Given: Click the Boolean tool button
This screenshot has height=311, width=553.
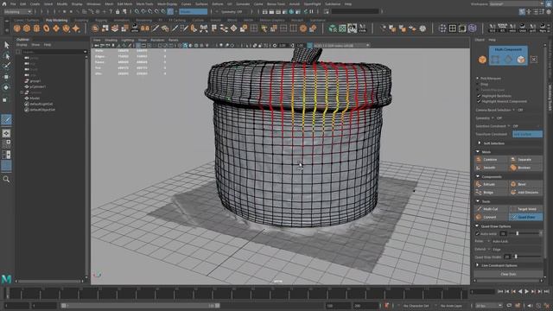Looking at the screenshot, I should click(x=525, y=168).
